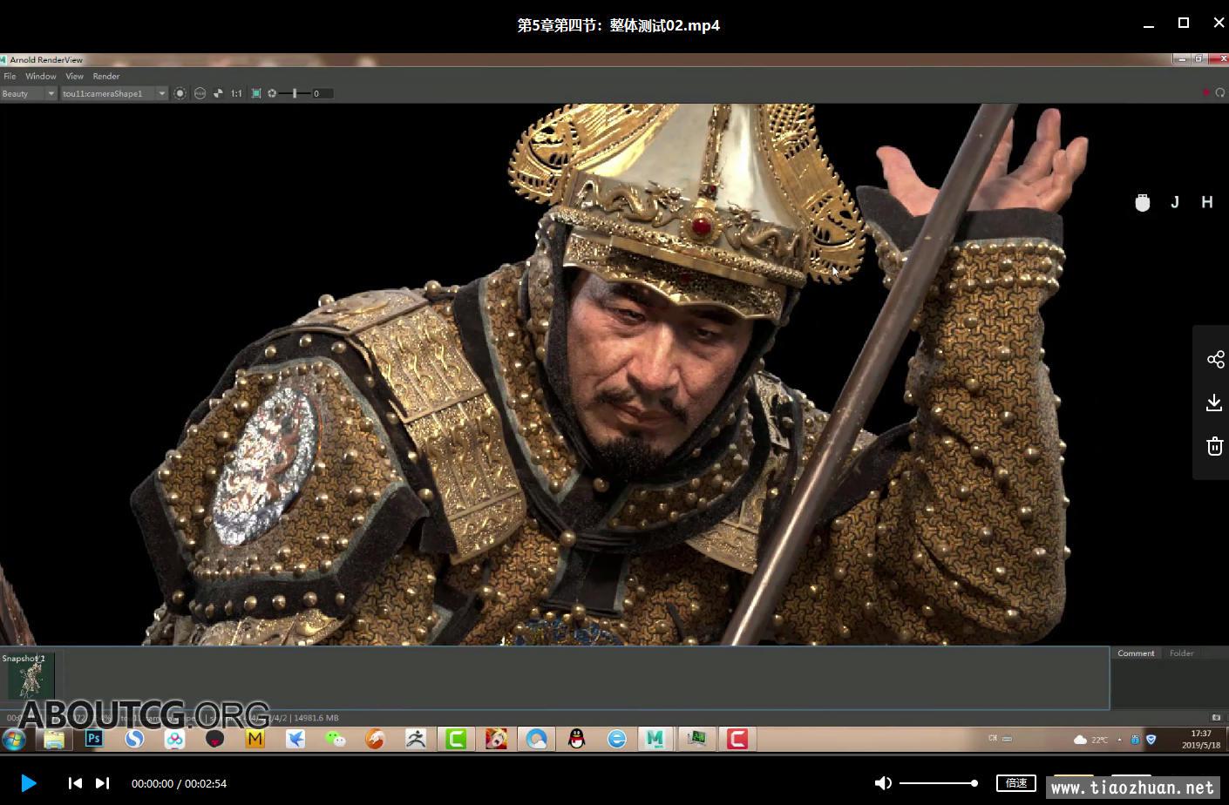Open Baidu Netdisk from taskbar

pyautogui.click(x=174, y=740)
